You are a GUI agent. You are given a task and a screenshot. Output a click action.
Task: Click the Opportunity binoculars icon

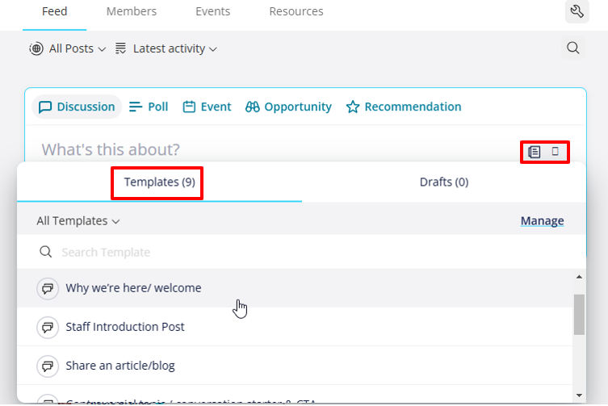pos(253,107)
